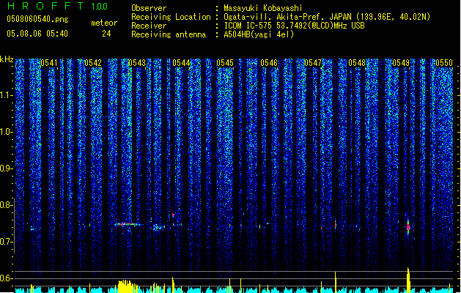The width and height of the screenshot is (461, 293).
Task: Click the 0541 time marker
Action: pyautogui.click(x=49, y=63)
